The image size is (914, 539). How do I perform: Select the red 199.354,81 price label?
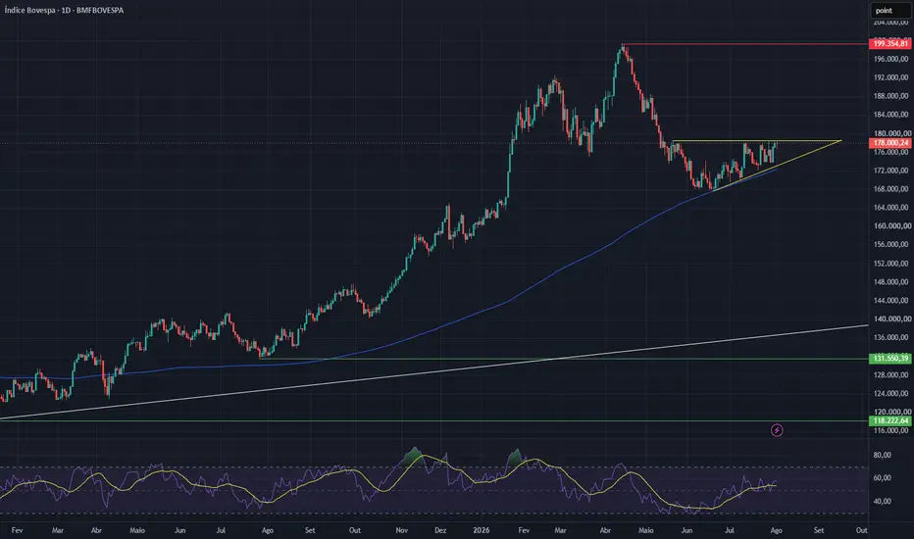tap(890, 44)
